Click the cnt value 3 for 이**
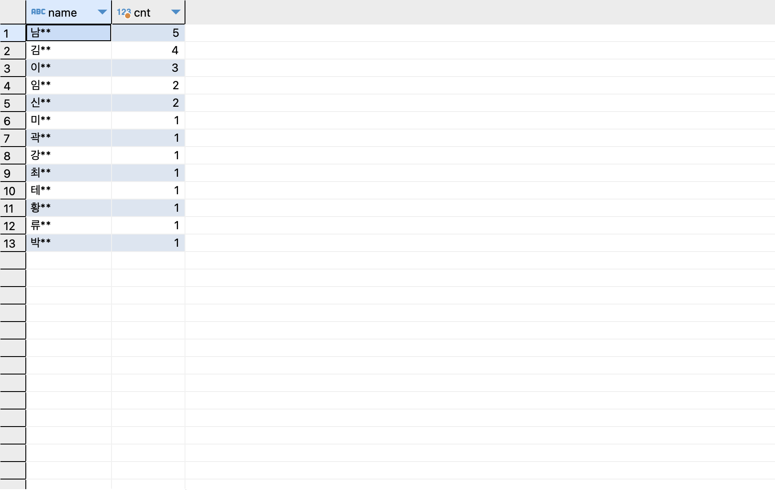Viewport: 775px width, 490px height. [x=148, y=68]
